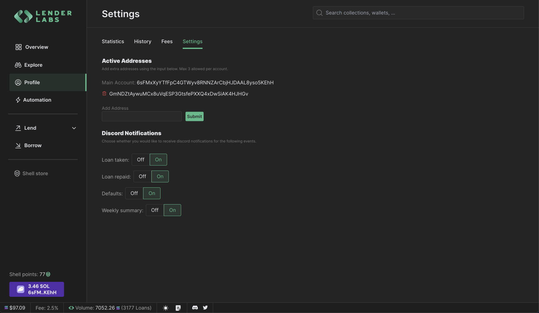Toggle light mode with the sun icon
Image resolution: width=539 pixels, height=313 pixels.
point(166,308)
